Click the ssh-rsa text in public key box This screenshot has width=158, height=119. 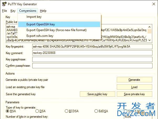click(11, 27)
